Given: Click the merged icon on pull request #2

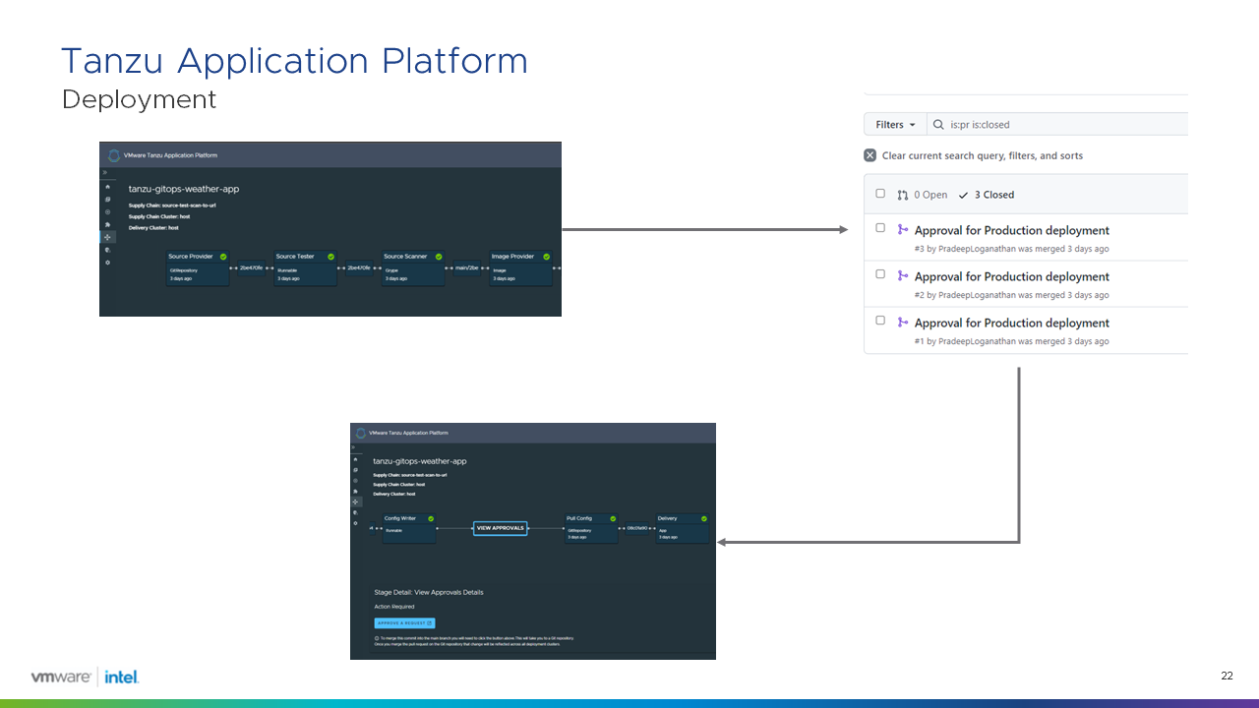Looking at the screenshot, I should click(902, 275).
